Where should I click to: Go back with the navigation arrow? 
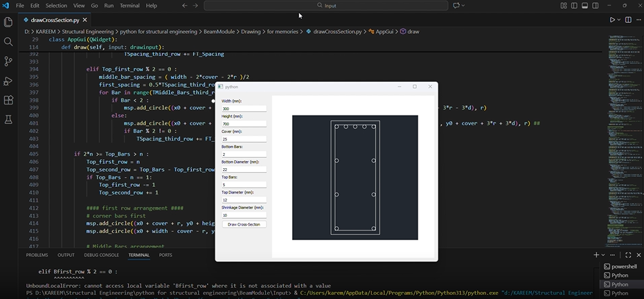(184, 6)
